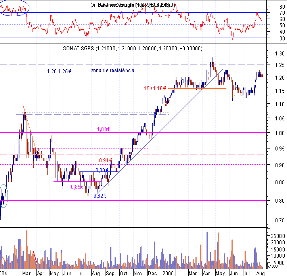Click the final 'Aug' date axis label
The height and width of the screenshot is (276, 287).
[x=260, y=273]
